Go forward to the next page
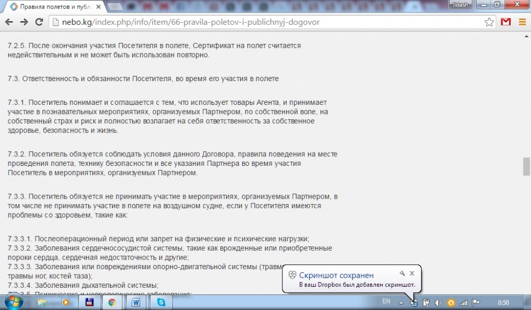The height and width of the screenshot is (310, 531). [24, 22]
